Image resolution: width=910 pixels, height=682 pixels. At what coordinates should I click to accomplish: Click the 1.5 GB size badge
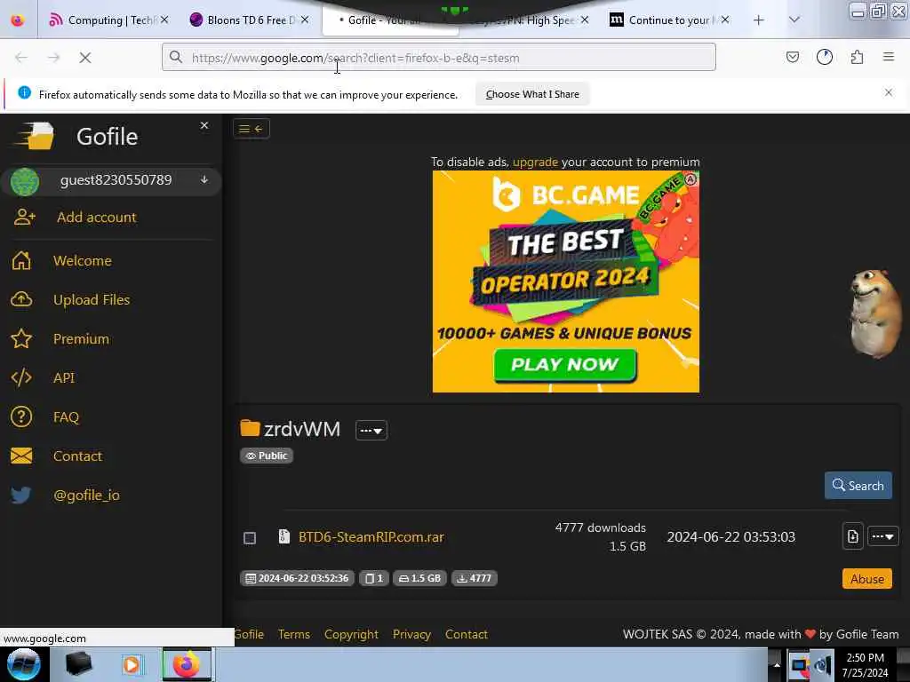point(419,578)
